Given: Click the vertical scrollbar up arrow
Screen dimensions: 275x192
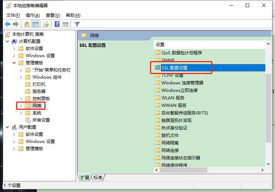Looking at the screenshot, I should [x=268, y=44].
